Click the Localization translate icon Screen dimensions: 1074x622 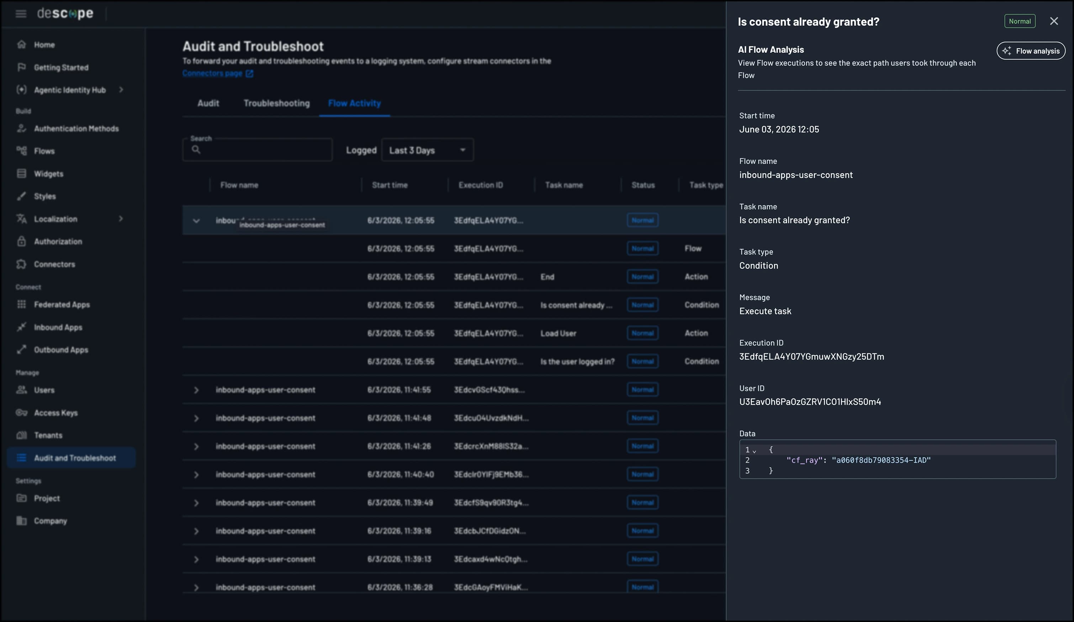[22, 219]
